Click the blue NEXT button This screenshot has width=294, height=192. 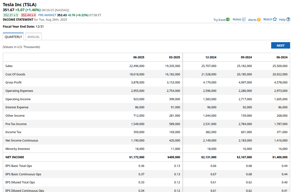click(x=281, y=45)
